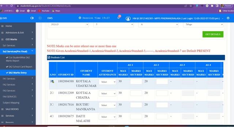234x131 pixels.
Task: Click AS-1 marks field for ROUTHU MANIKANTA
Action: (136, 105)
